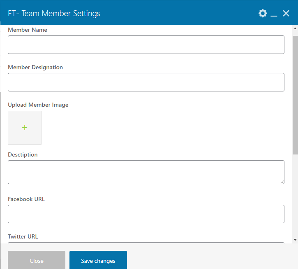Focus the Facebook URL input field

pos(146,214)
